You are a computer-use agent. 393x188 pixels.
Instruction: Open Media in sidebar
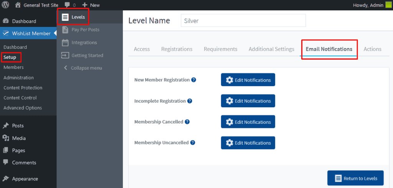19,138
